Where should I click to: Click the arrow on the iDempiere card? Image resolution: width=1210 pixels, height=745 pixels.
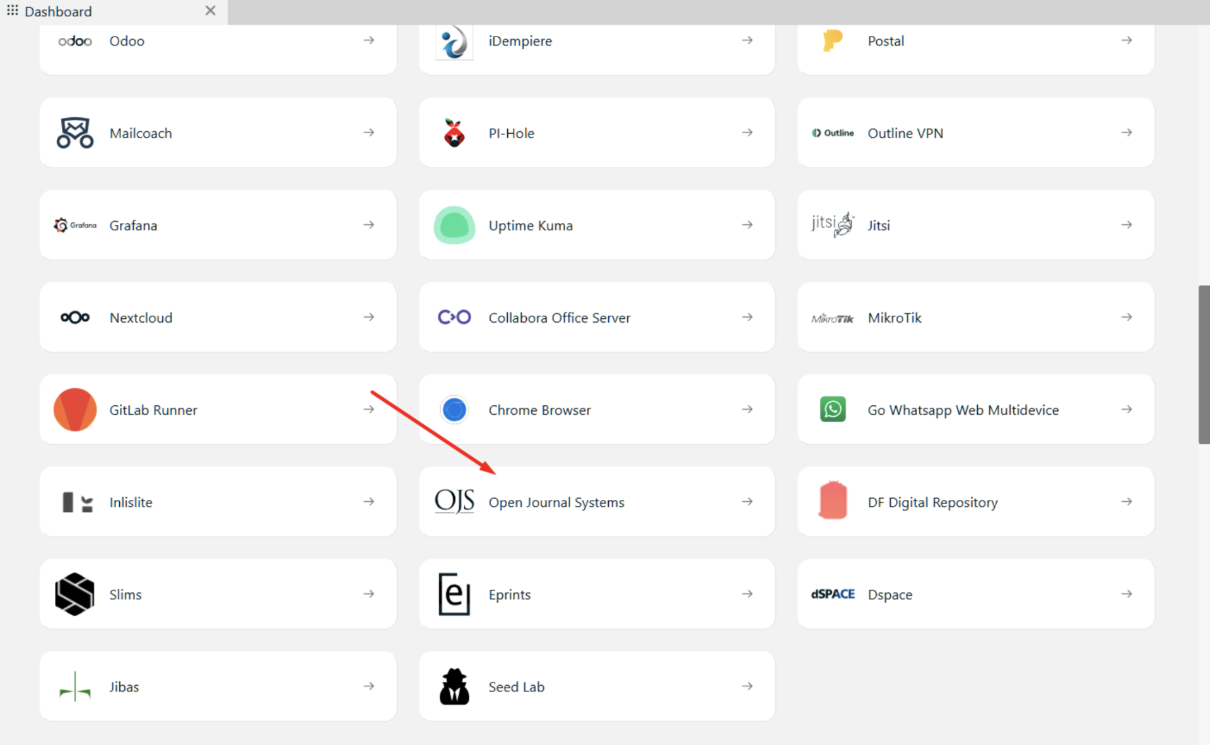(x=748, y=40)
